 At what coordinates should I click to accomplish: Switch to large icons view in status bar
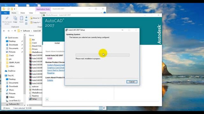[104, 108]
